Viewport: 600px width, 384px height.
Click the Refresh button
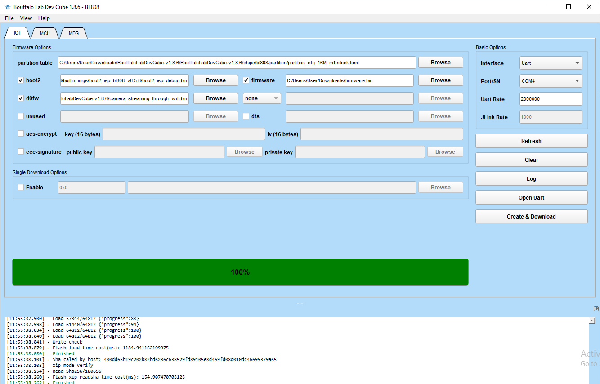[532, 141]
